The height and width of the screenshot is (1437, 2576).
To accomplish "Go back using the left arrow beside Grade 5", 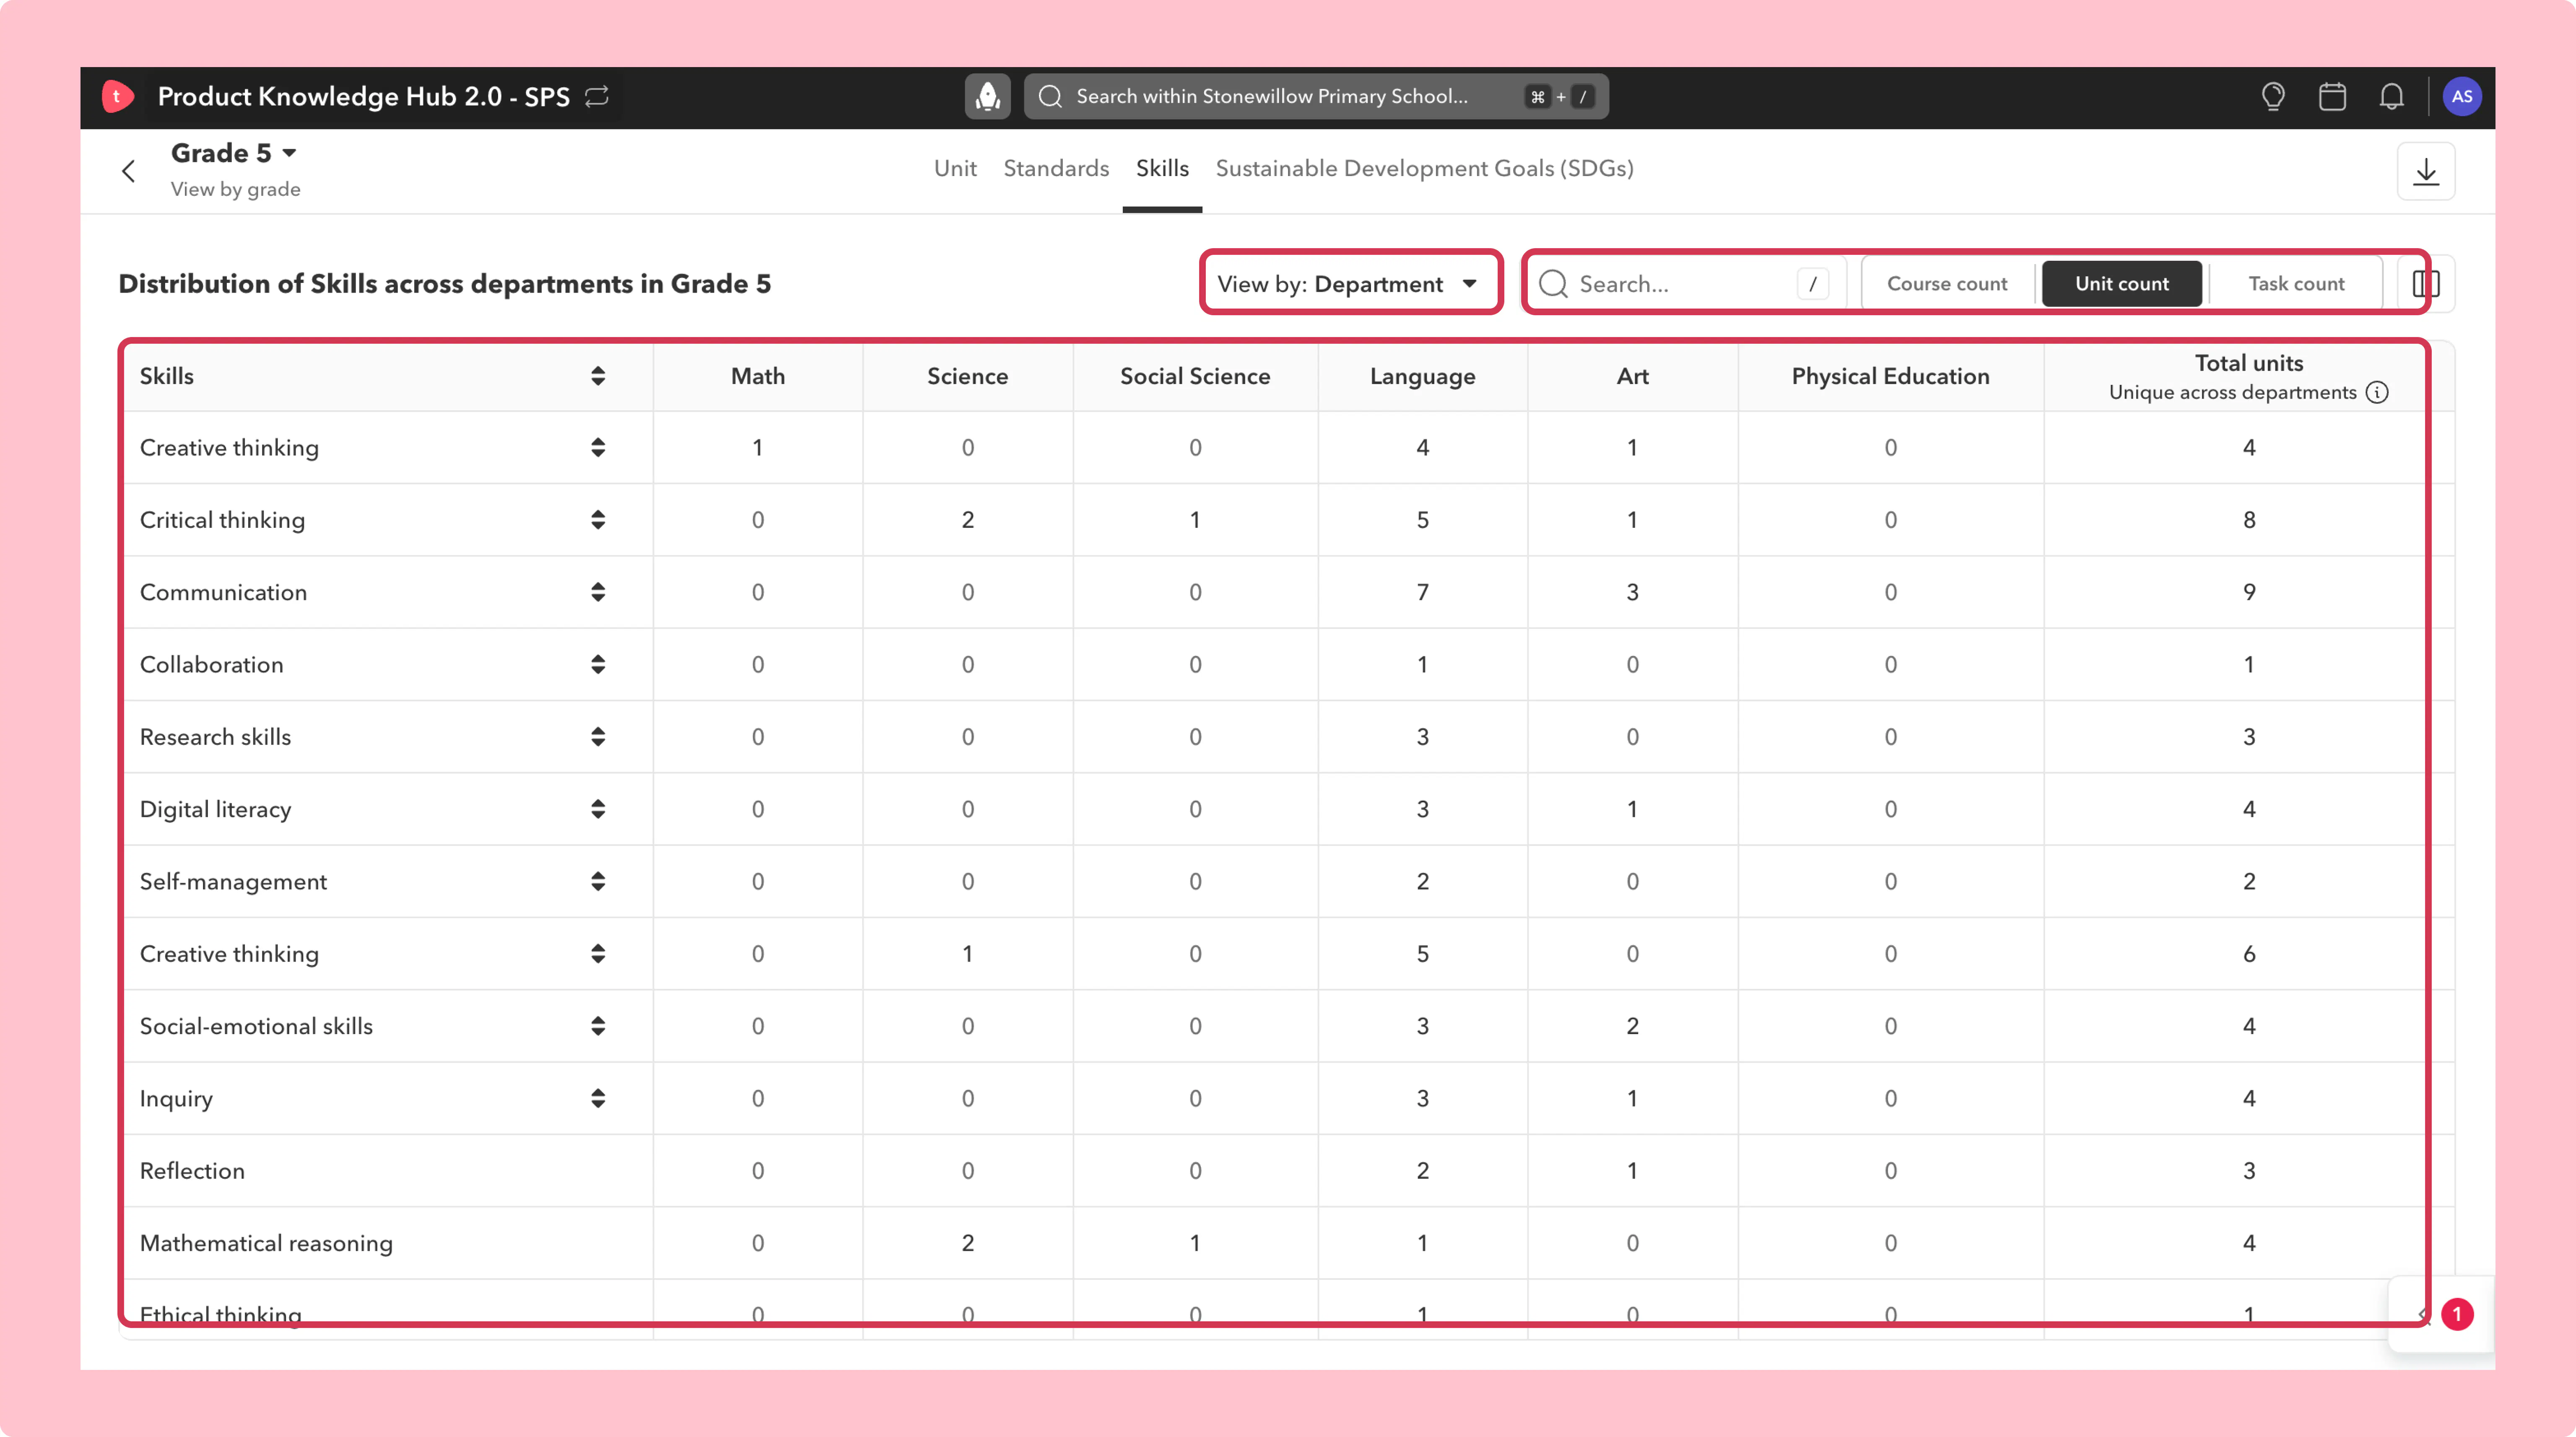I will tap(128, 171).
